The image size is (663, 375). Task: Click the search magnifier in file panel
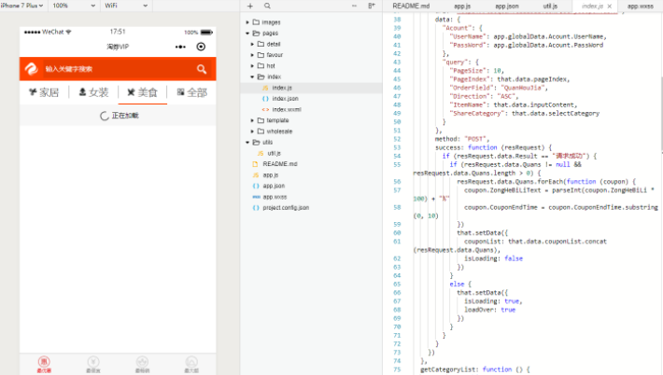click(267, 6)
